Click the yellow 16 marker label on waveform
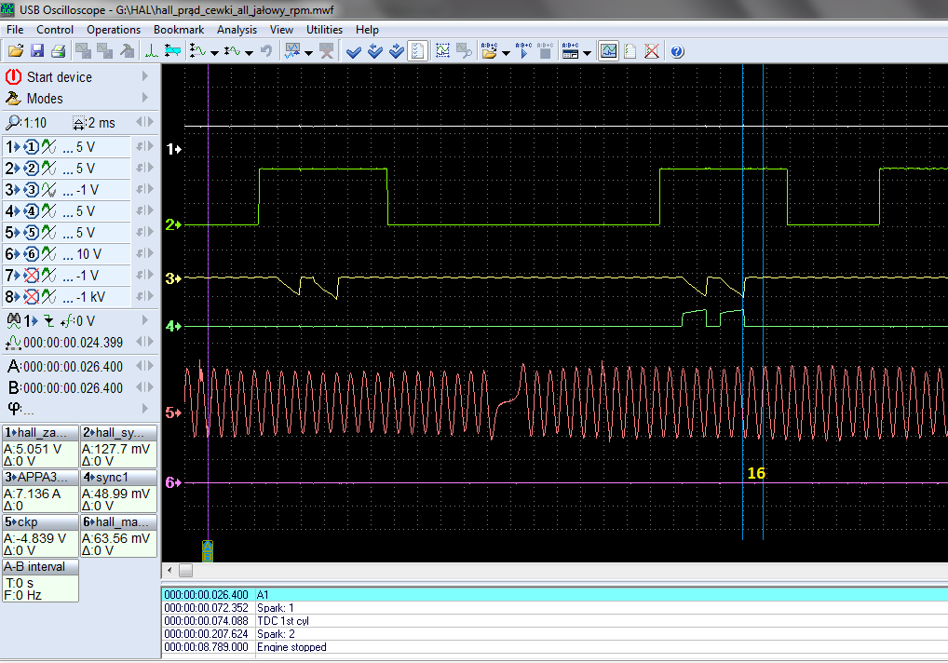The width and height of the screenshot is (948, 663). click(756, 473)
